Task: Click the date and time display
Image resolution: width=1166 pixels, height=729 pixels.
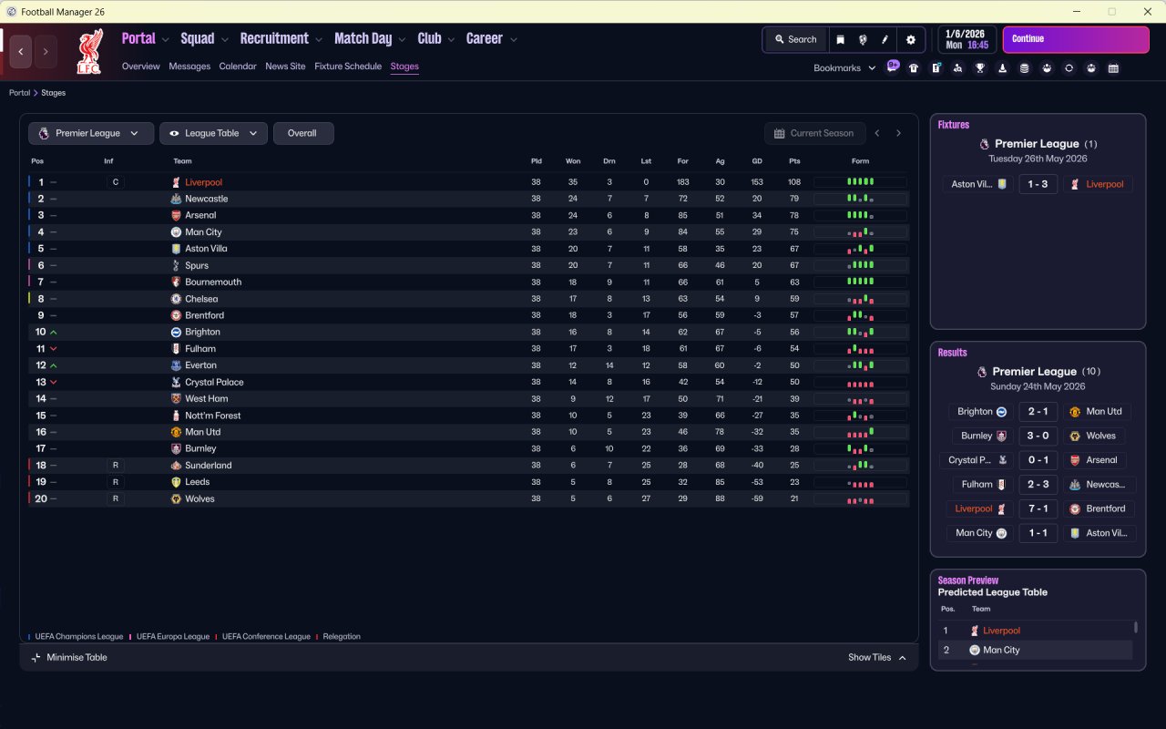Action: [x=966, y=39]
